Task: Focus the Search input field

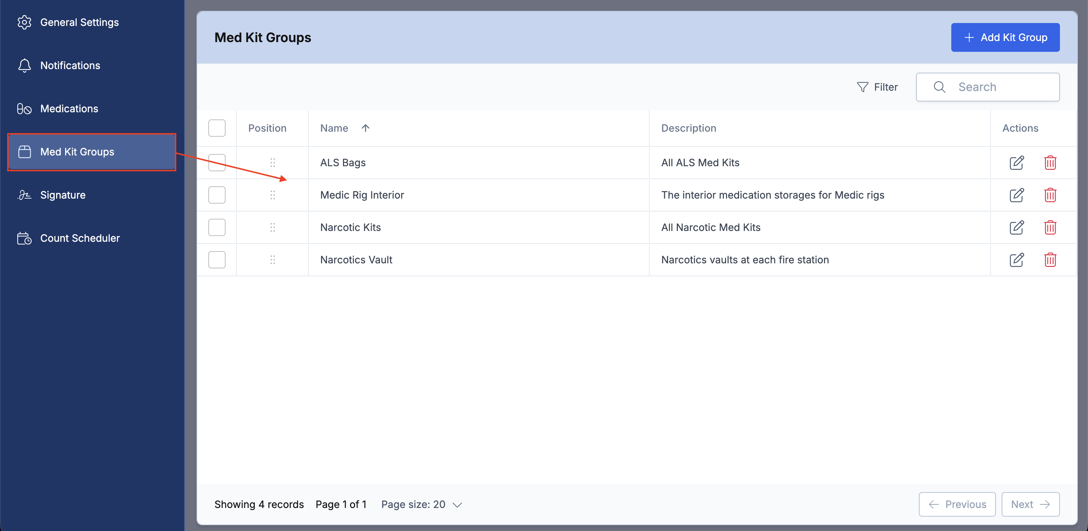Action: click(988, 87)
